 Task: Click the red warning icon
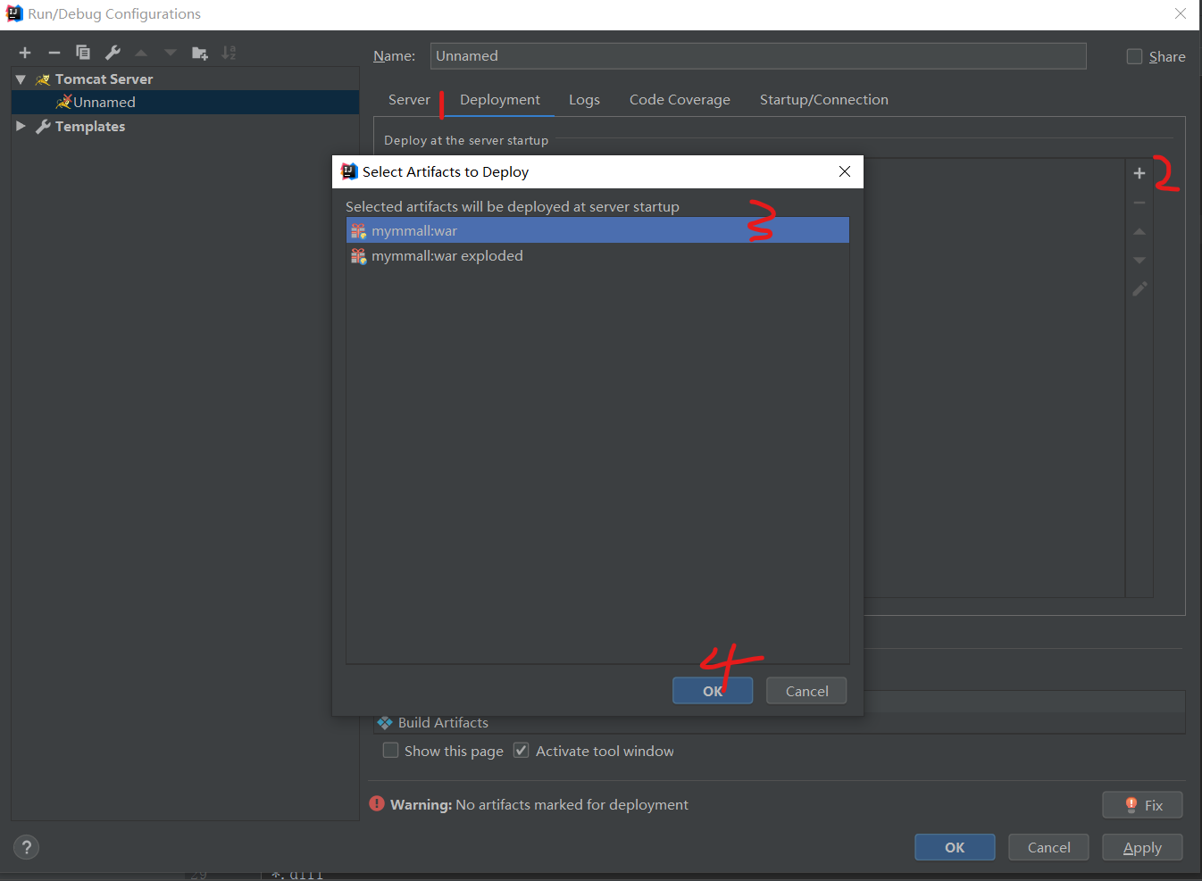[377, 803]
